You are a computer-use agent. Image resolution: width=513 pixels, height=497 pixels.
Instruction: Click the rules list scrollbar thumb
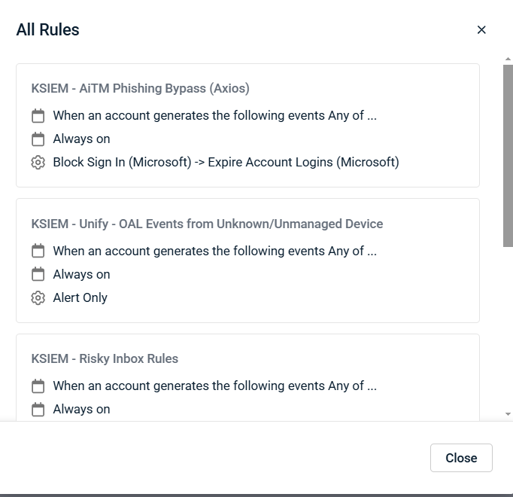508,154
